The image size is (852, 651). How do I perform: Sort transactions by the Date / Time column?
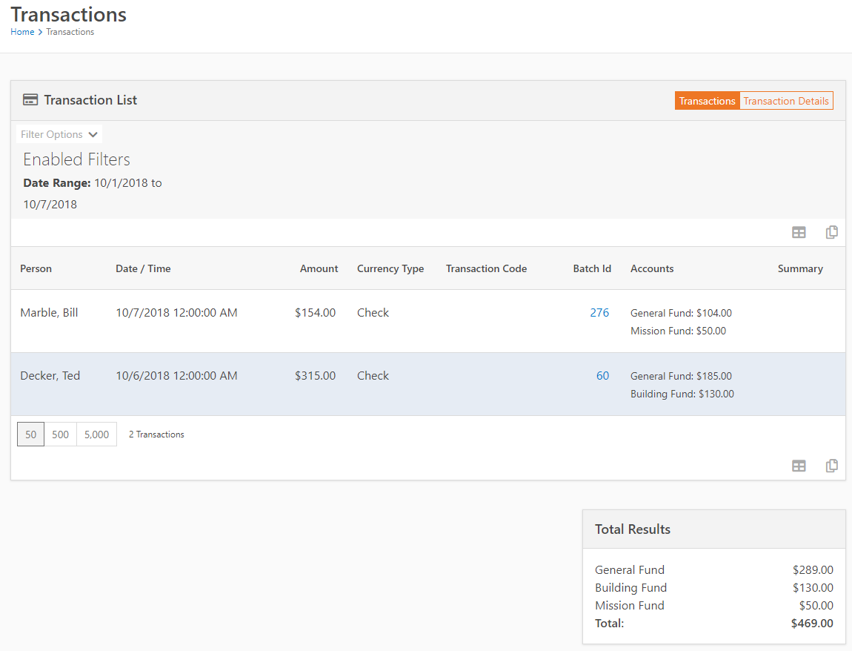coord(143,268)
